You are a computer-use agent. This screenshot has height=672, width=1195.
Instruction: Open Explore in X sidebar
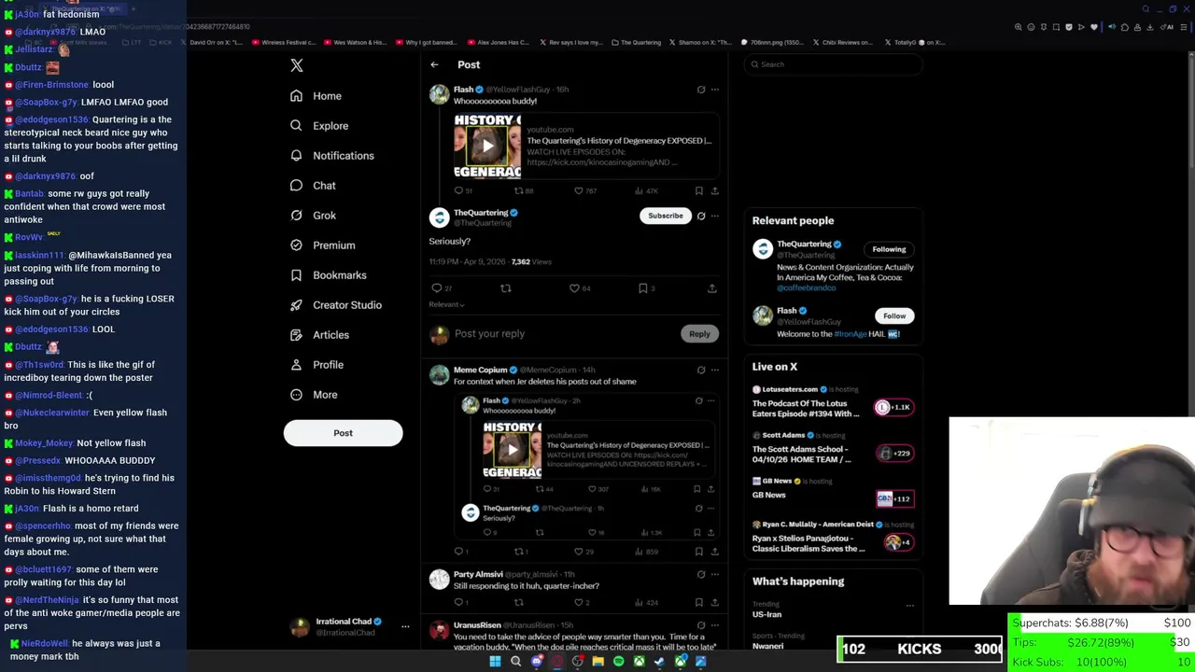319,126
